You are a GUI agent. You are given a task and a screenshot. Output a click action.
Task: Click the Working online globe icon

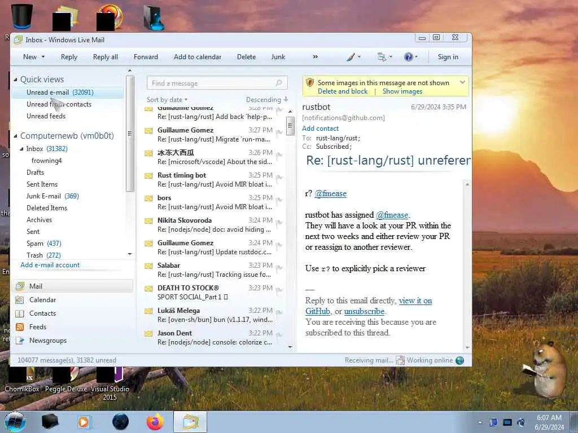(x=459, y=360)
